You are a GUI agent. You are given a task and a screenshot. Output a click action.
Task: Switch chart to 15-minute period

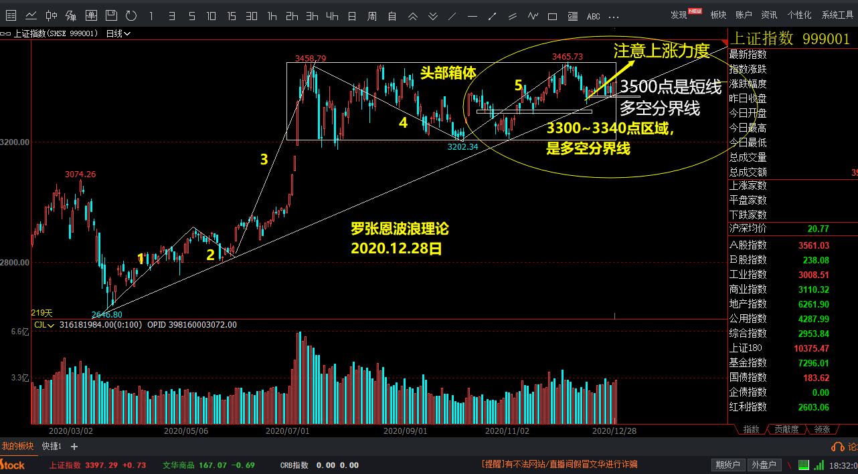232,16
